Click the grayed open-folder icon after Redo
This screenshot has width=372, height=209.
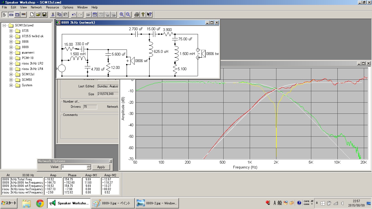coord(89,14)
